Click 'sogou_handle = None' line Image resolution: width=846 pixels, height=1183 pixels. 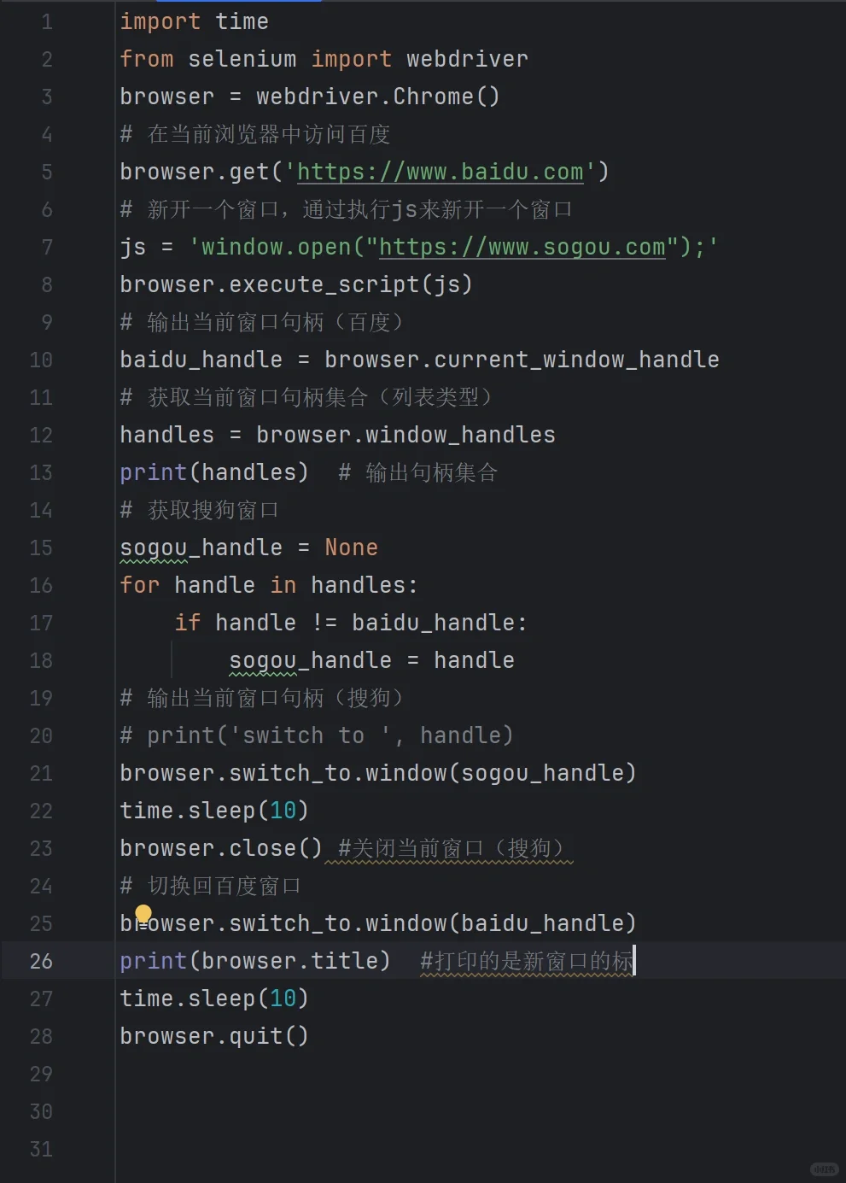(x=248, y=548)
